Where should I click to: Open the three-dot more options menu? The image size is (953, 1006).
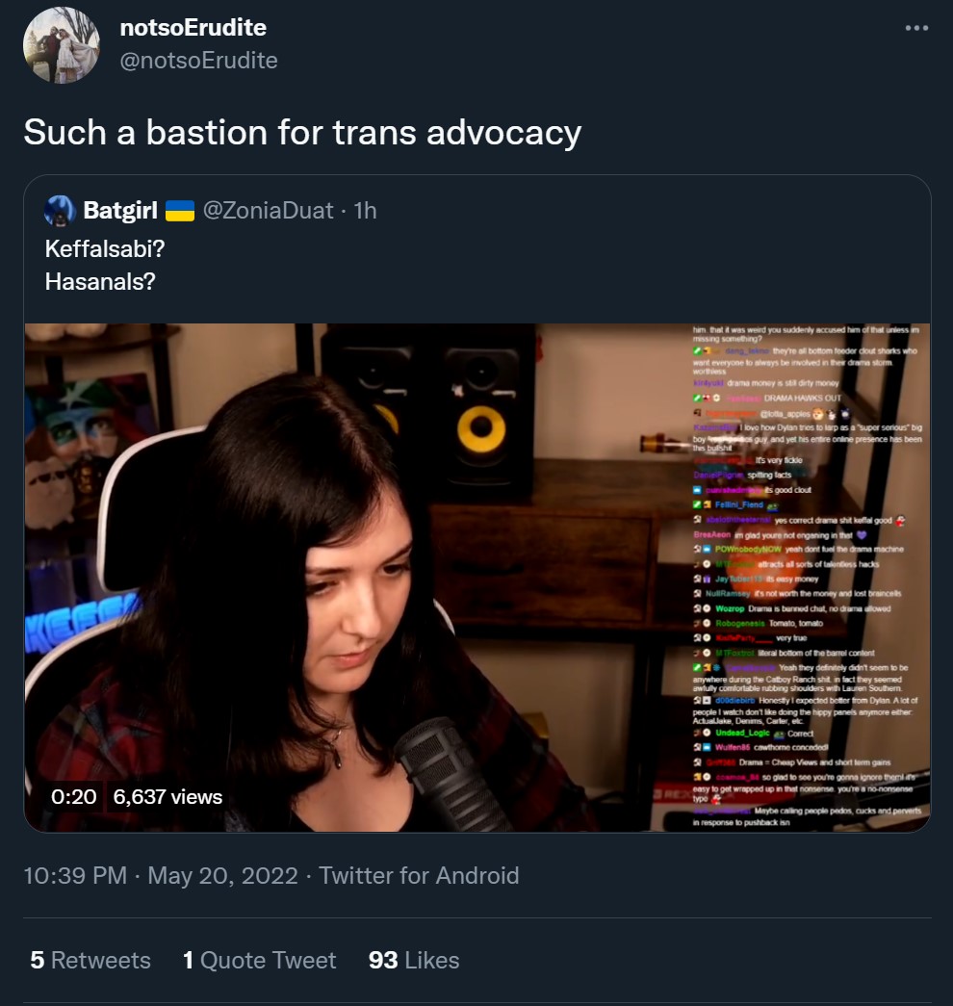click(916, 28)
